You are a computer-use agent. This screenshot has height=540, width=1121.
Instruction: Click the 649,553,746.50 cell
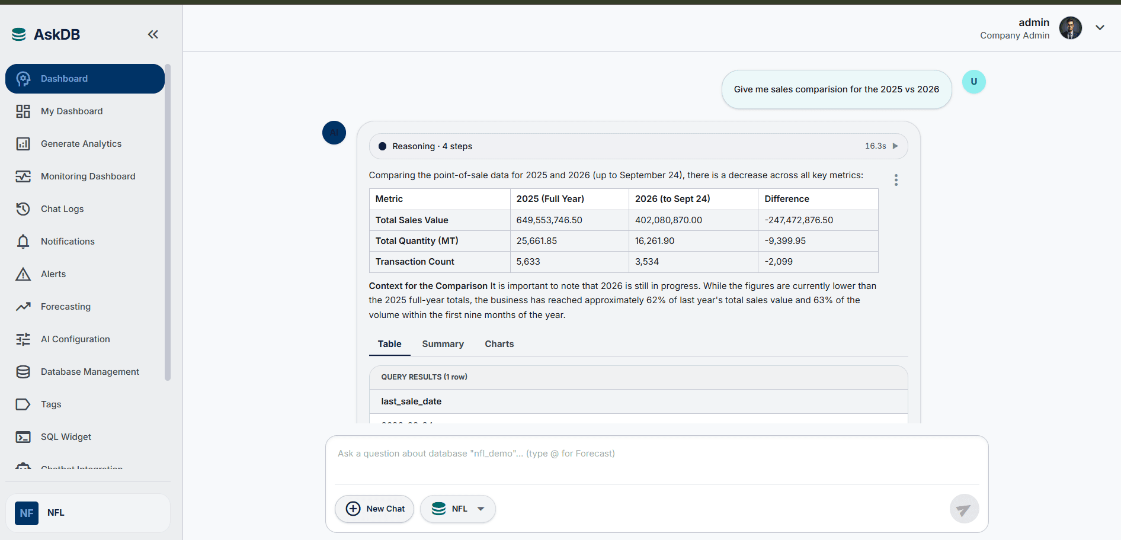(x=569, y=220)
